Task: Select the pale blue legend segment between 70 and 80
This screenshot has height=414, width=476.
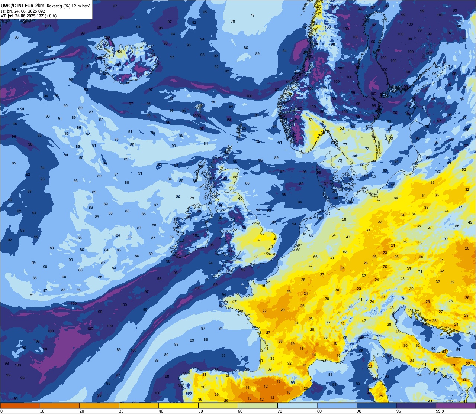Action: click(297, 406)
